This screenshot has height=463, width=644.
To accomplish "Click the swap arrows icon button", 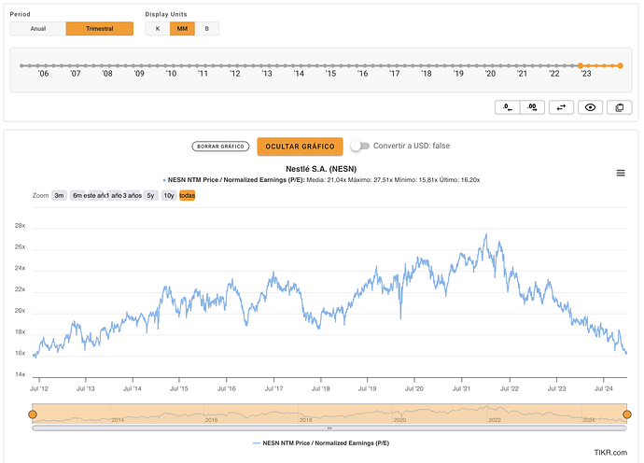I will [561, 107].
